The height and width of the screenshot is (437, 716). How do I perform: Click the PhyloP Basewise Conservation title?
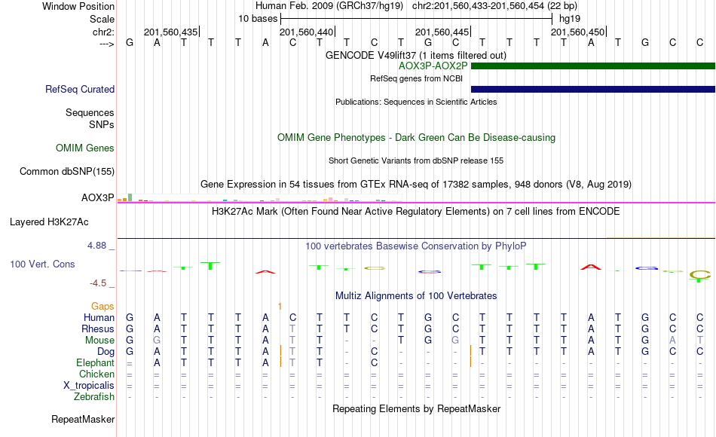pyautogui.click(x=416, y=246)
